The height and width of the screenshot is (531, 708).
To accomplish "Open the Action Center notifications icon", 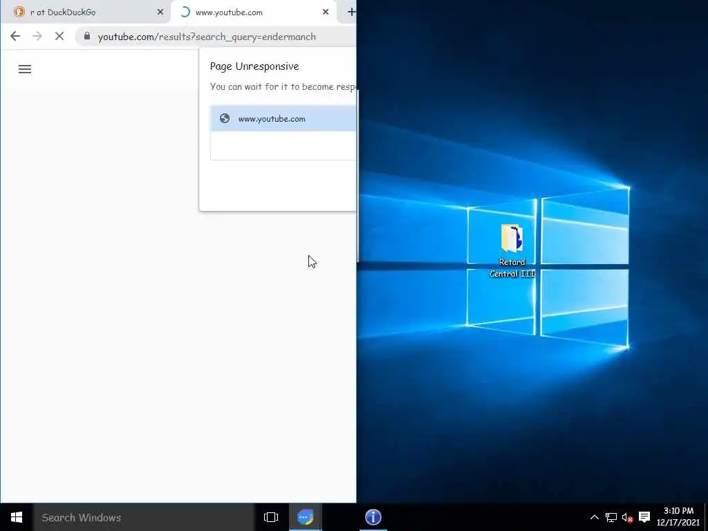I will coord(644,517).
